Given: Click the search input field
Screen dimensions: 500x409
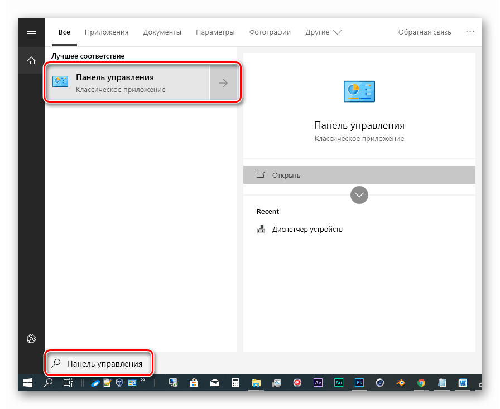Looking at the screenshot, I should 100,363.
